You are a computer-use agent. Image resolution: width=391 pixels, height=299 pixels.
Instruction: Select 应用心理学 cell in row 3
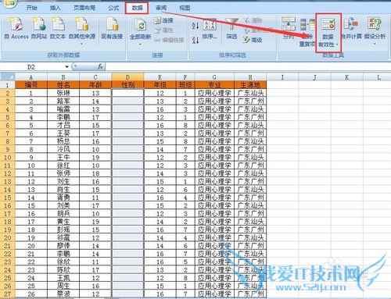pyautogui.click(x=214, y=101)
